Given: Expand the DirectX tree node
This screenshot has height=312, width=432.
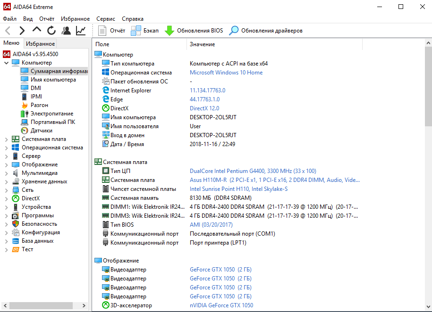Looking at the screenshot, I should click(x=6, y=198).
